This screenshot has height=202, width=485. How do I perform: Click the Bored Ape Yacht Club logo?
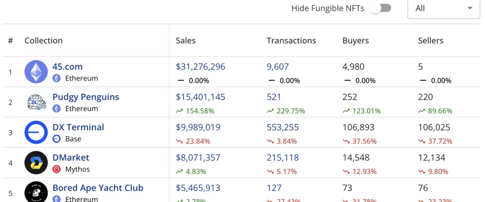(x=36, y=192)
